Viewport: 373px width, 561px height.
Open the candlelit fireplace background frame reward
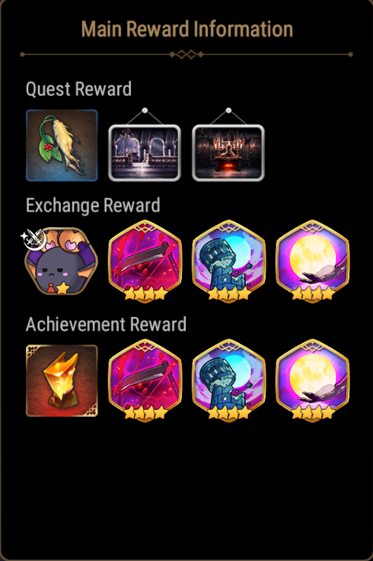pos(228,152)
